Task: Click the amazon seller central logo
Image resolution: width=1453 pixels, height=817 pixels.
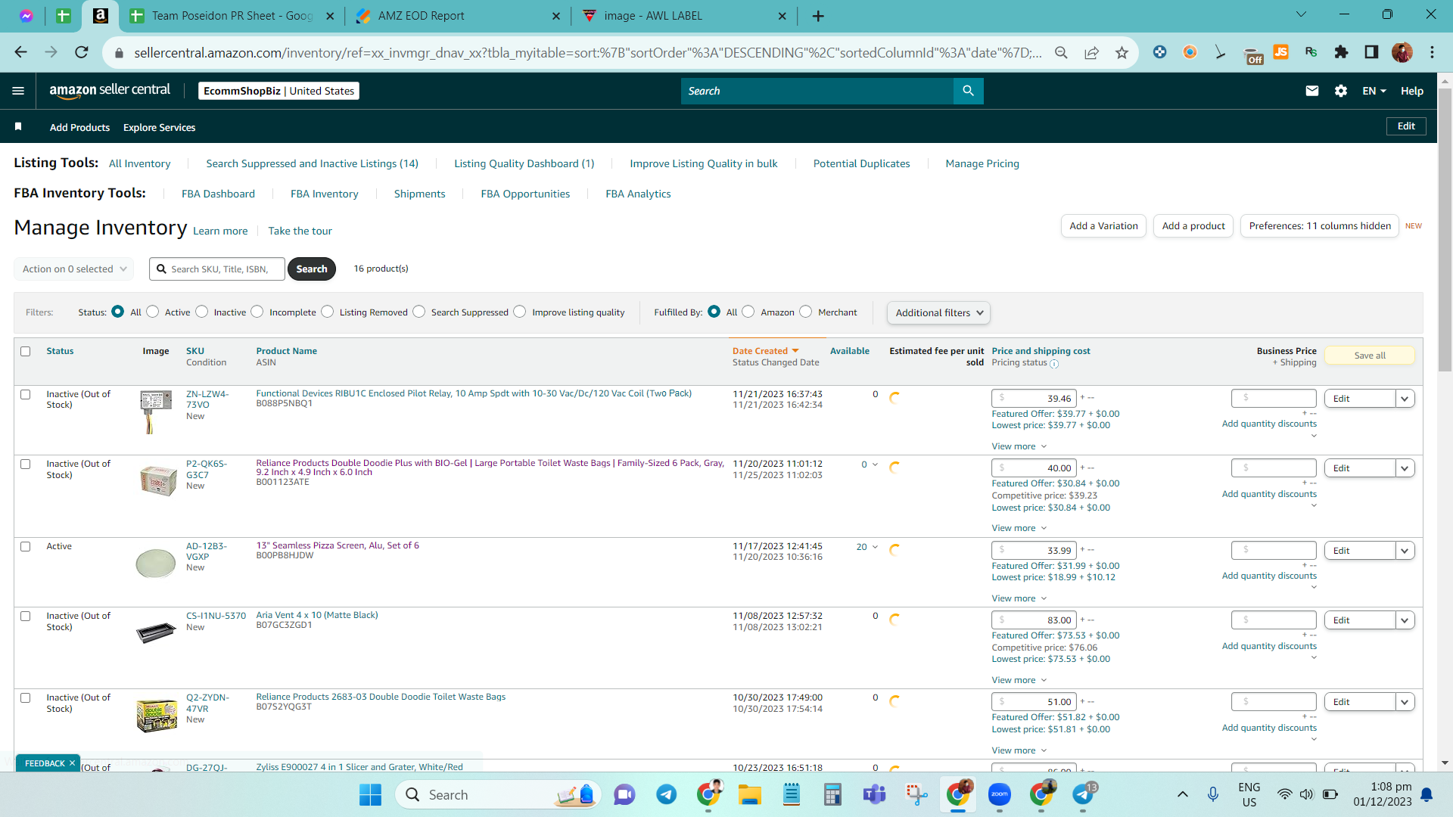Action: click(x=110, y=90)
